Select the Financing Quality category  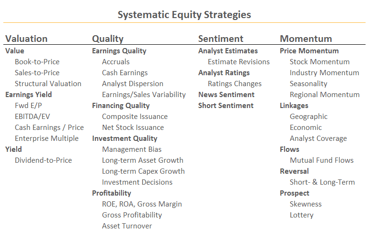pyautogui.click(x=121, y=105)
